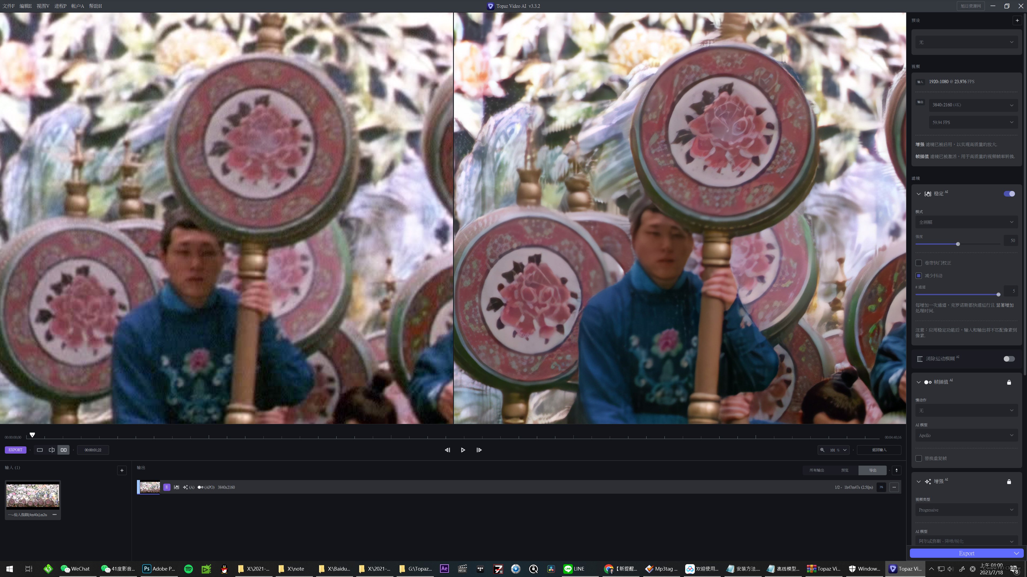Click the 增强 filter lock icon
Image resolution: width=1027 pixels, height=577 pixels.
pyautogui.click(x=1009, y=481)
